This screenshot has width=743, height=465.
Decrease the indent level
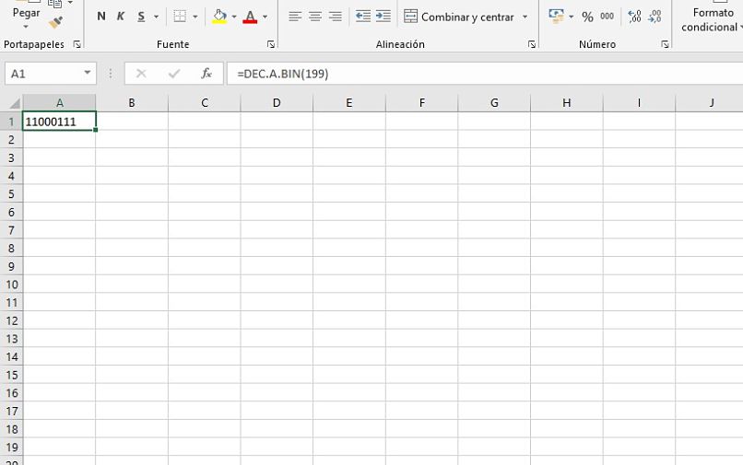[x=363, y=17]
